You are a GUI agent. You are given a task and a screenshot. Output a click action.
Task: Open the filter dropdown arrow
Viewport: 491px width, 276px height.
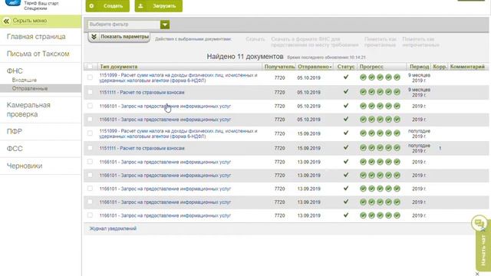point(165,25)
